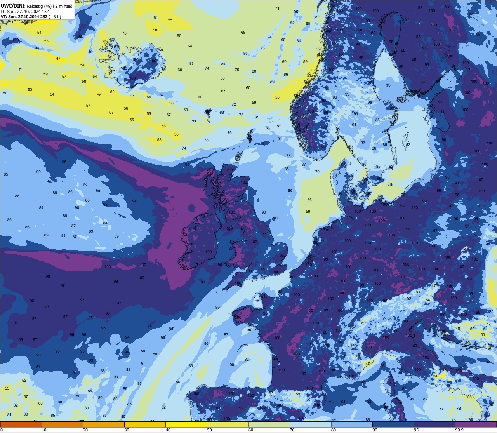This screenshot has height=433, width=497.
Task: Click the low humidity value 34 over Italy
Action: point(435,376)
